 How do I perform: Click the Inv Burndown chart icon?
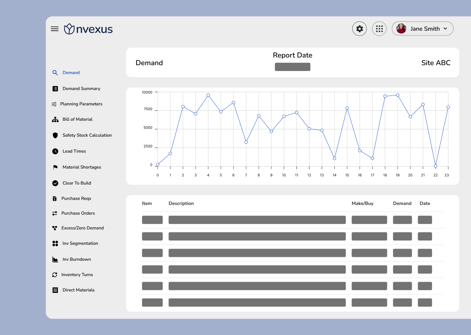(x=55, y=259)
